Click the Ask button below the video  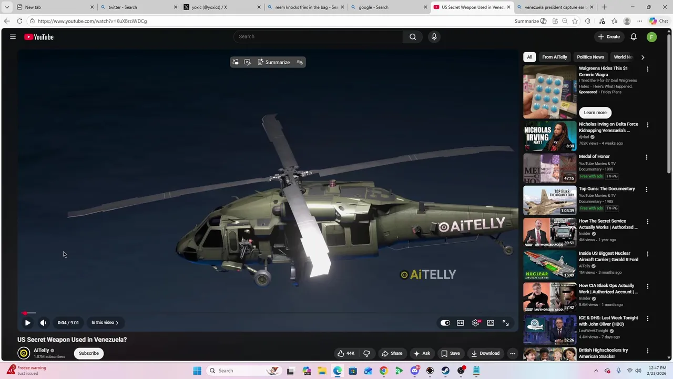[x=422, y=353]
